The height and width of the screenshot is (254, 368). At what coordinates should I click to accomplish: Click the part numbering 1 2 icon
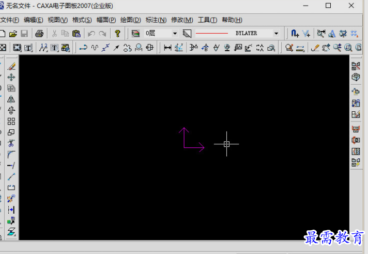pyautogui.click(x=43, y=48)
